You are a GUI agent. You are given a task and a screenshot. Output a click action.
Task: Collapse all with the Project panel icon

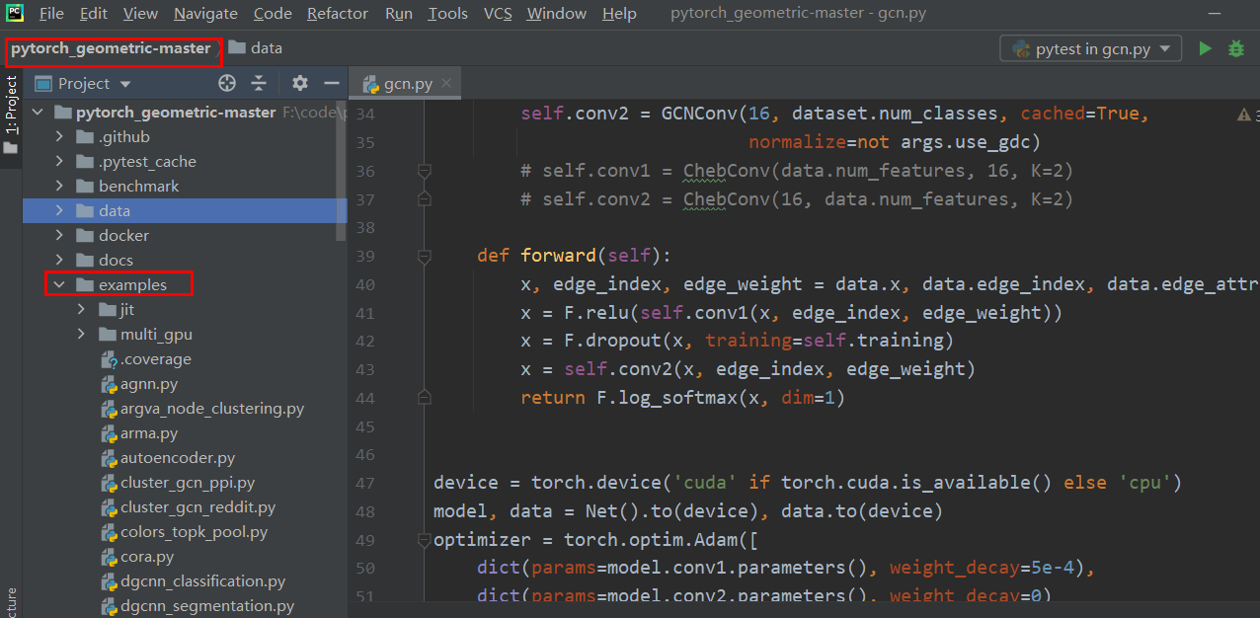(259, 84)
